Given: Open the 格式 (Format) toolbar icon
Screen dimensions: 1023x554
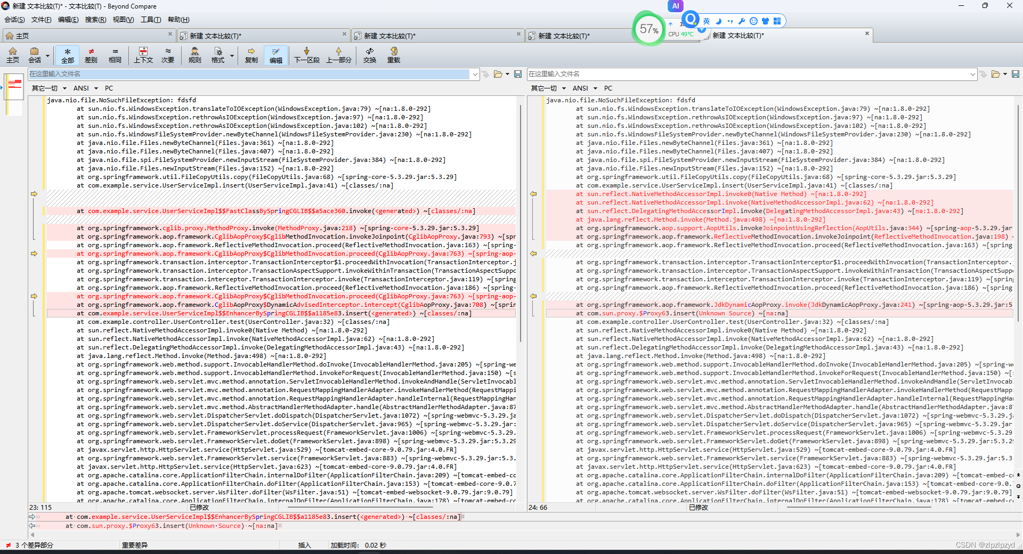Looking at the screenshot, I should (x=218, y=55).
